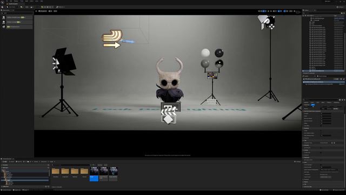This screenshot has height=195, width=346.
Task: Select the top right studio spotlight
Action: pyautogui.click(x=267, y=22)
